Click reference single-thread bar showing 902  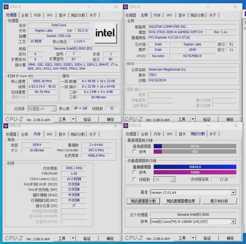tap(195, 152)
